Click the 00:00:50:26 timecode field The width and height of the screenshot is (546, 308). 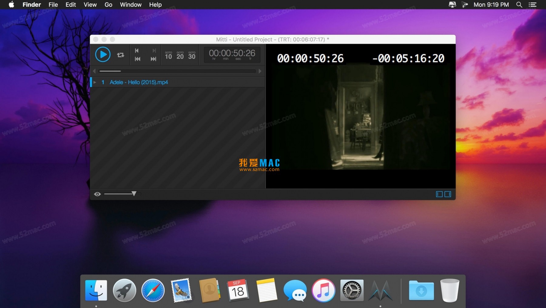(232, 55)
